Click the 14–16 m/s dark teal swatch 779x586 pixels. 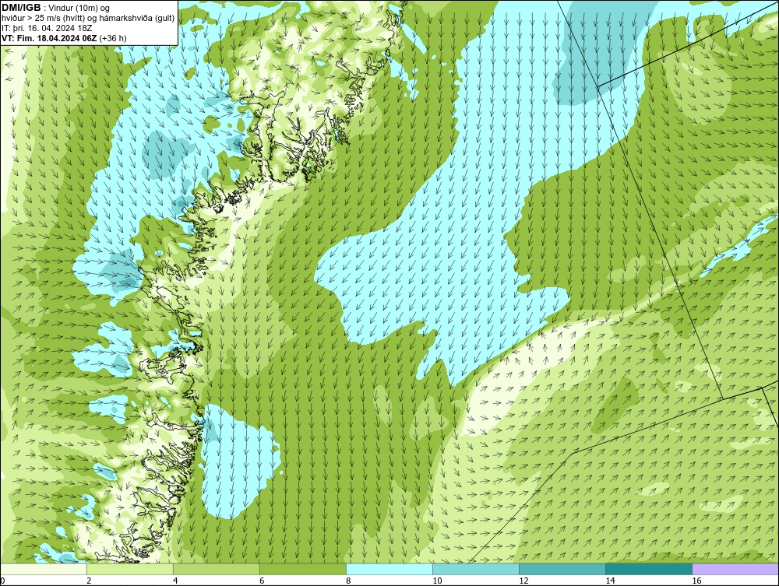pyautogui.click(x=649, y=569)
